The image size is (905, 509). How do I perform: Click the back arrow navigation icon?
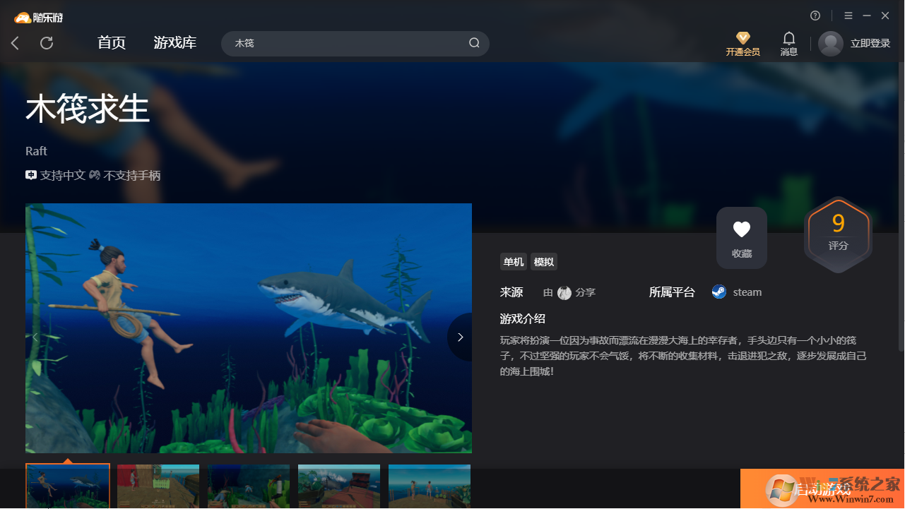(x=15, y=42)
